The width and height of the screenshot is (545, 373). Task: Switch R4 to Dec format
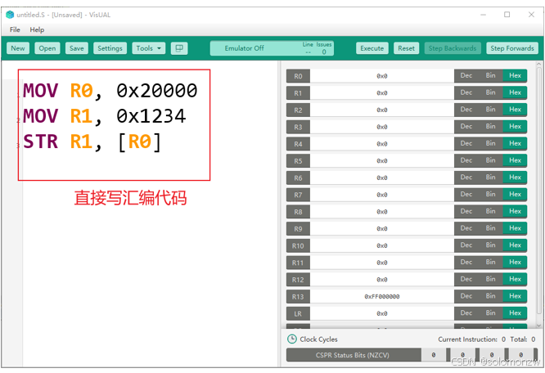[x=466, y=143]
